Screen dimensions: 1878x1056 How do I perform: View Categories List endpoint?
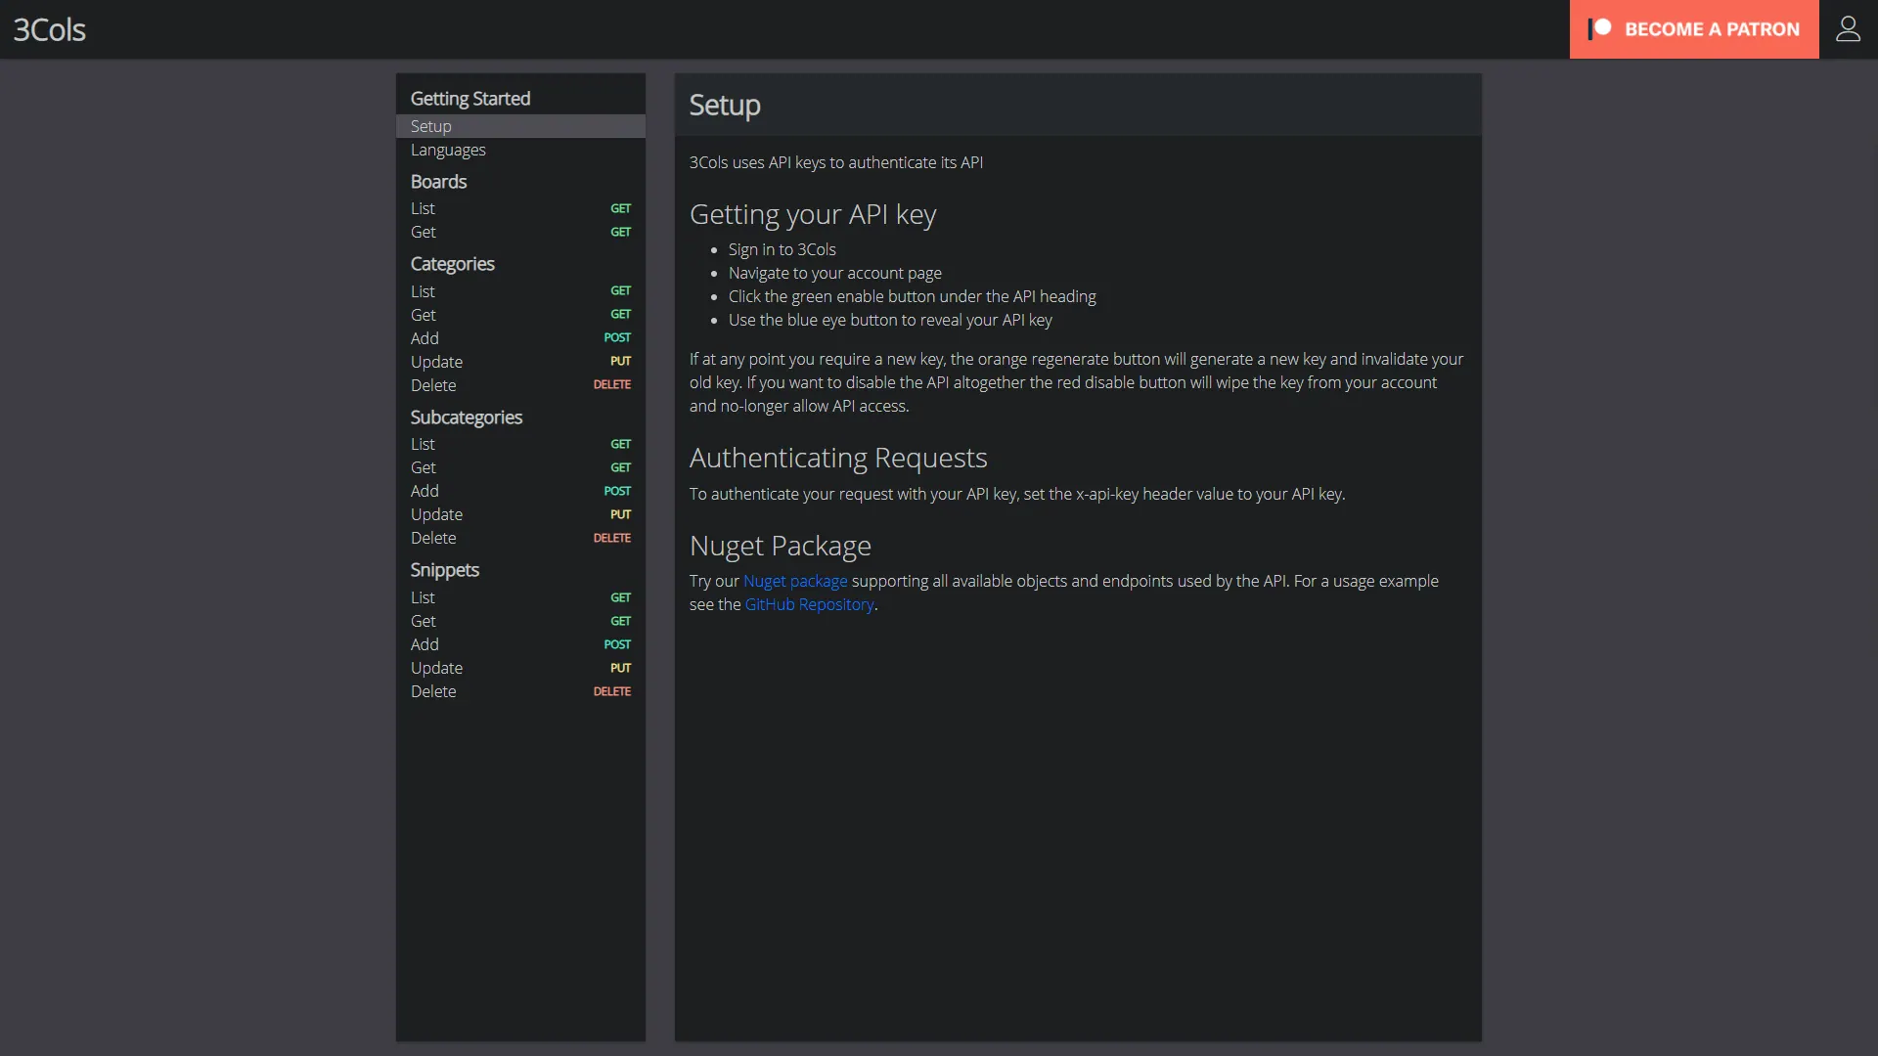coord(520,291)
